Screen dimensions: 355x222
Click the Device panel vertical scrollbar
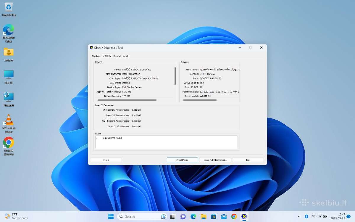pyautogui.click(x=175, y=76)
